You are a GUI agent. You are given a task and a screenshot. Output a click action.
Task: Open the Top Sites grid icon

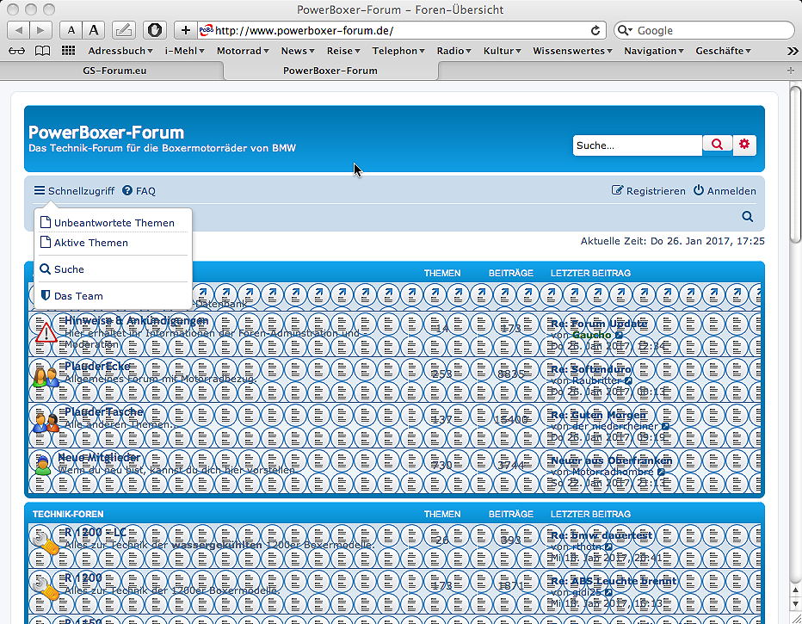(68, 51)
